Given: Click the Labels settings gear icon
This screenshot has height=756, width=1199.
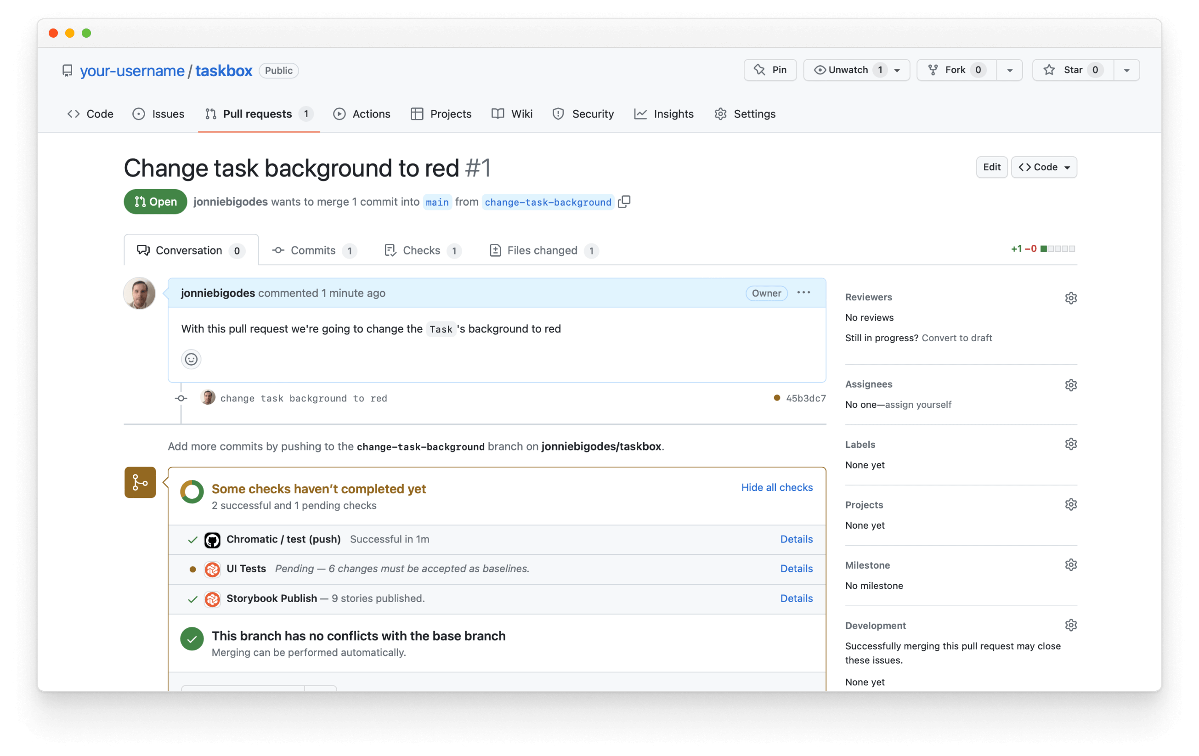Looking at the screenshot, I should point(1069,445).
